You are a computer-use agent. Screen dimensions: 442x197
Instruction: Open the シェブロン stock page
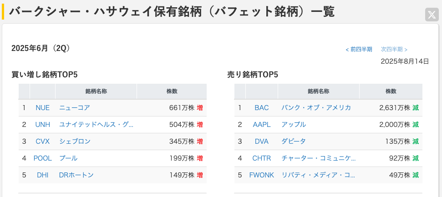75,141
